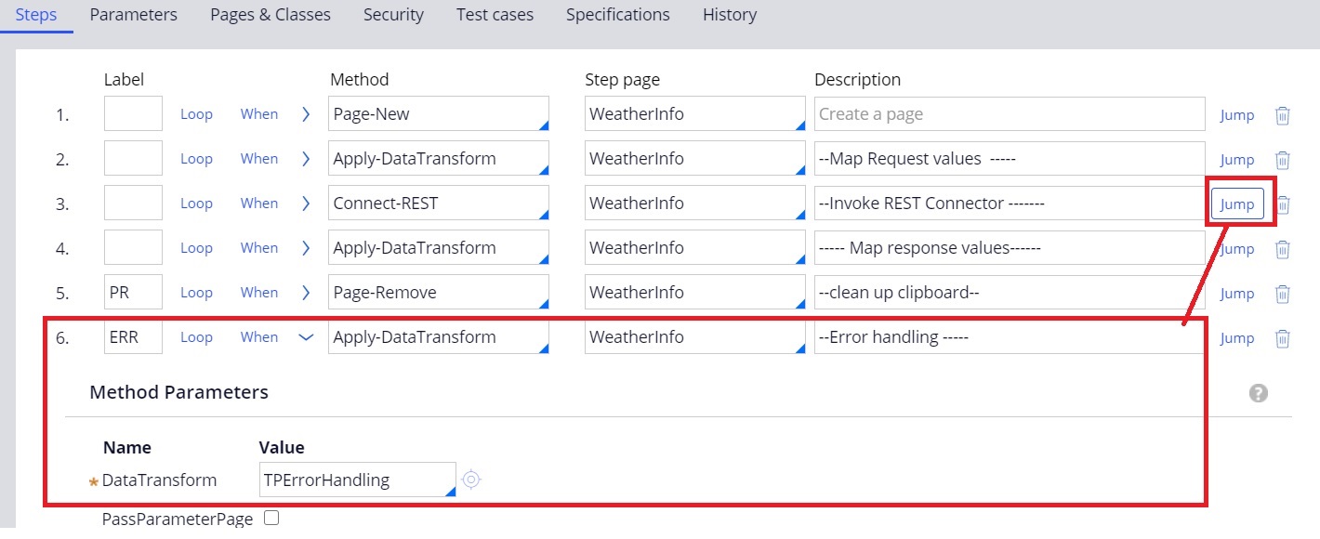Click the PR label field on step 5
Screen dimensions: 1320x539
(x=133, y=292)
